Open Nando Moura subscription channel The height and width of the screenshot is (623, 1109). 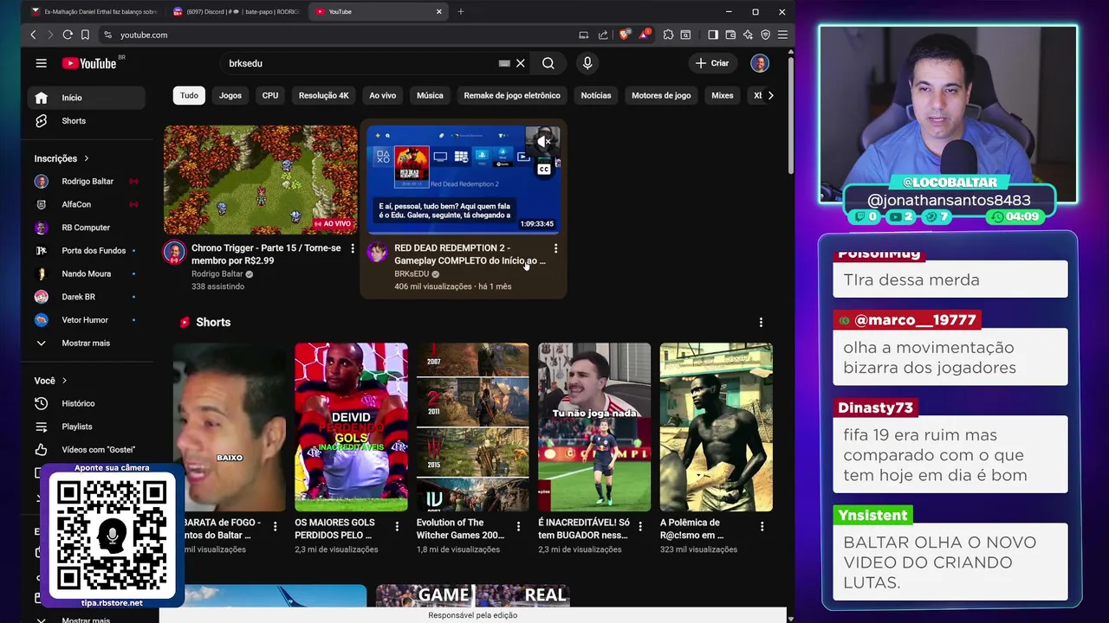click(x=87, y=273)
